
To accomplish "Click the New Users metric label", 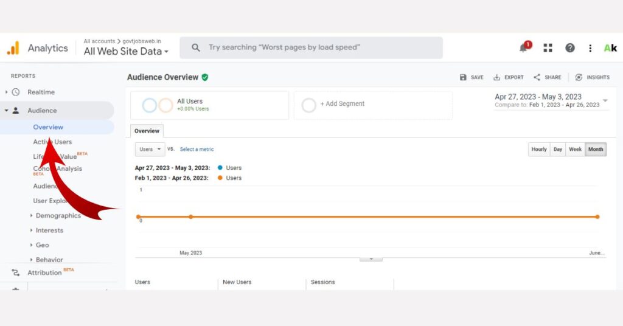I will (237, 282).
